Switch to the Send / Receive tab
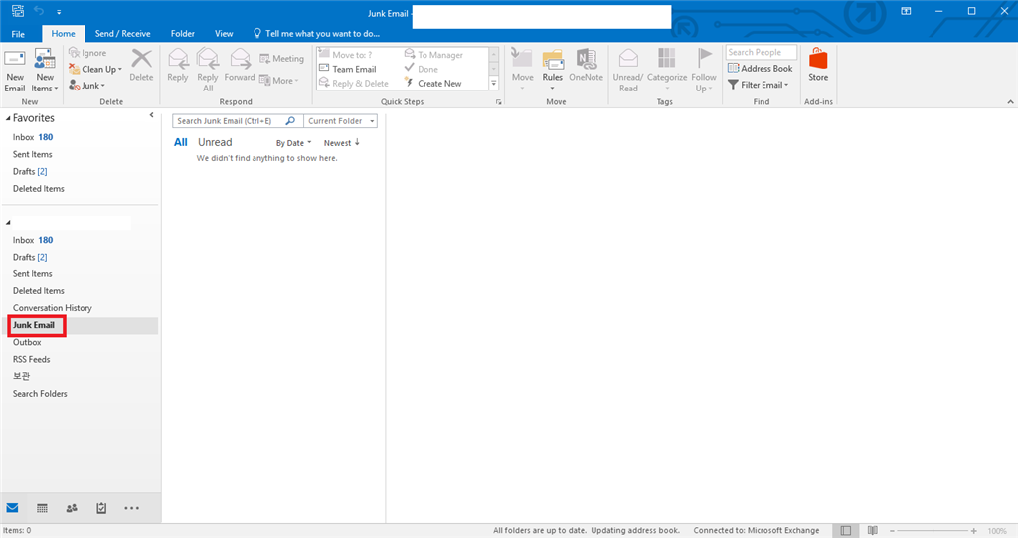 point(122,34)
